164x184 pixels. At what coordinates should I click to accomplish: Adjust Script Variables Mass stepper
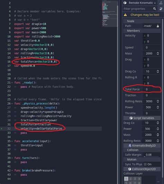tap(158, 135)
